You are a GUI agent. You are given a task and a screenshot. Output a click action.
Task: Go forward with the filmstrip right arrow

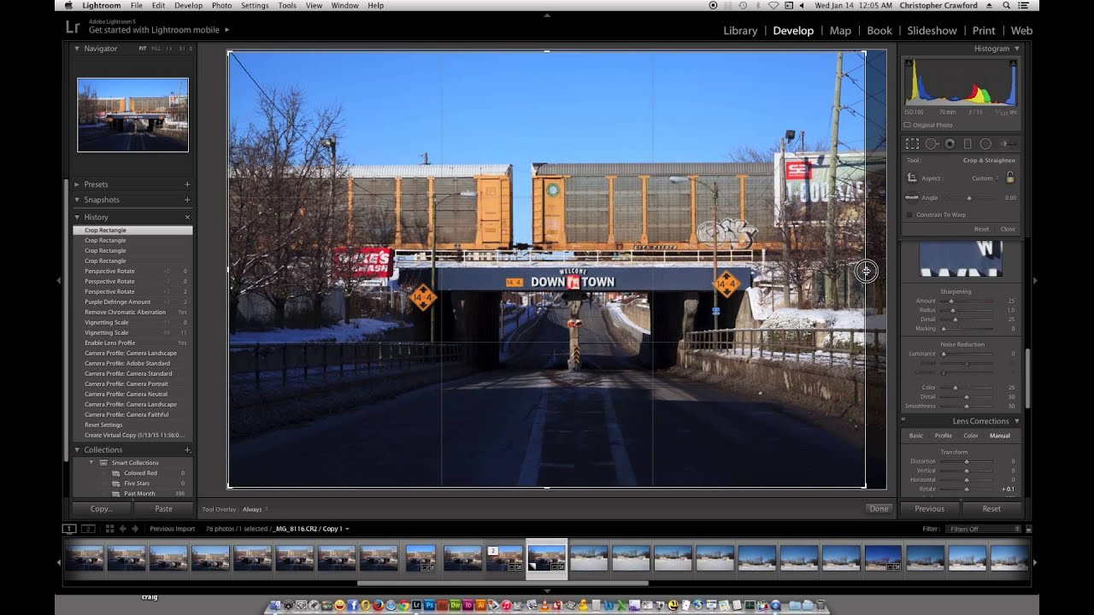coord(135,529)
